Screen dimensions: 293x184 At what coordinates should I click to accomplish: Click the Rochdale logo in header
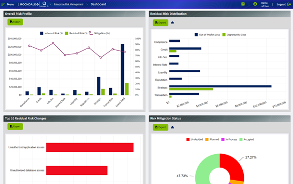pos(29,4)
